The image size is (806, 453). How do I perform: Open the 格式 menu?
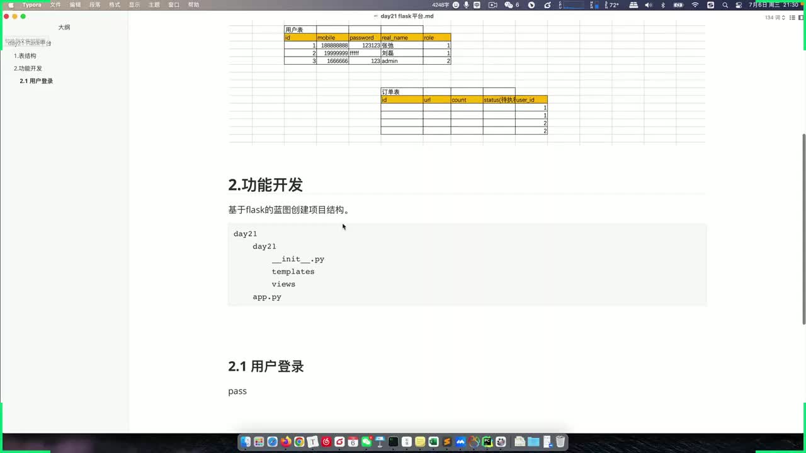click(x=115, y=5)
